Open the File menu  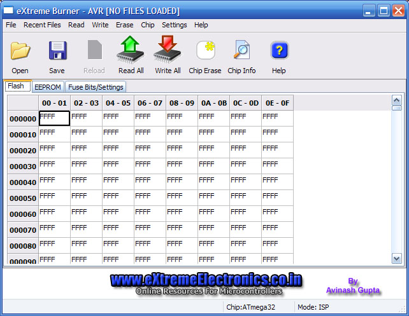(x=11, y=25)
